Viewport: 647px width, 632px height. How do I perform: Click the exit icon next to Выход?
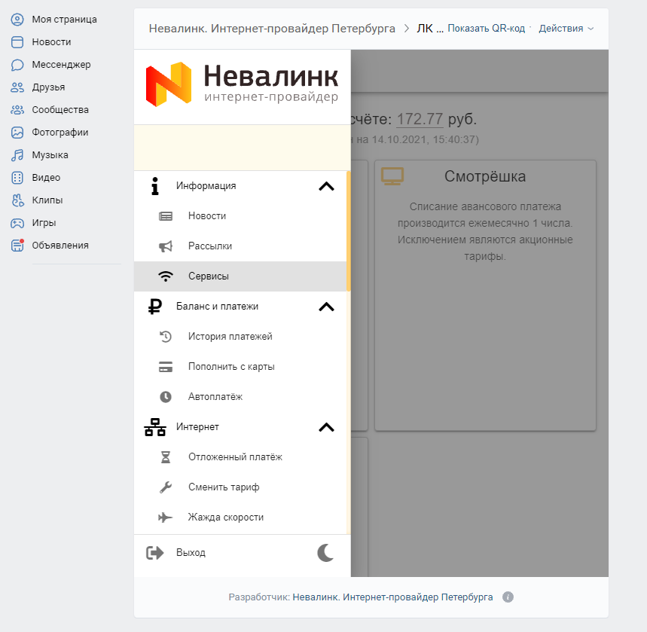coord(154,553)
